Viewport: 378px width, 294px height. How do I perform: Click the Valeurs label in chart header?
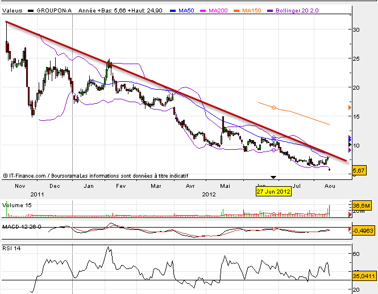point(12,10)
